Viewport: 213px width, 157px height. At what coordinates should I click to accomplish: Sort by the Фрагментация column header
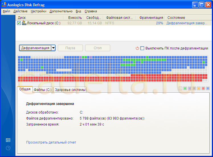point(150,18)
